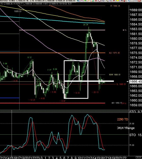Click the -5.80 swing label
The image size is (142, 159).
point(53,92)
